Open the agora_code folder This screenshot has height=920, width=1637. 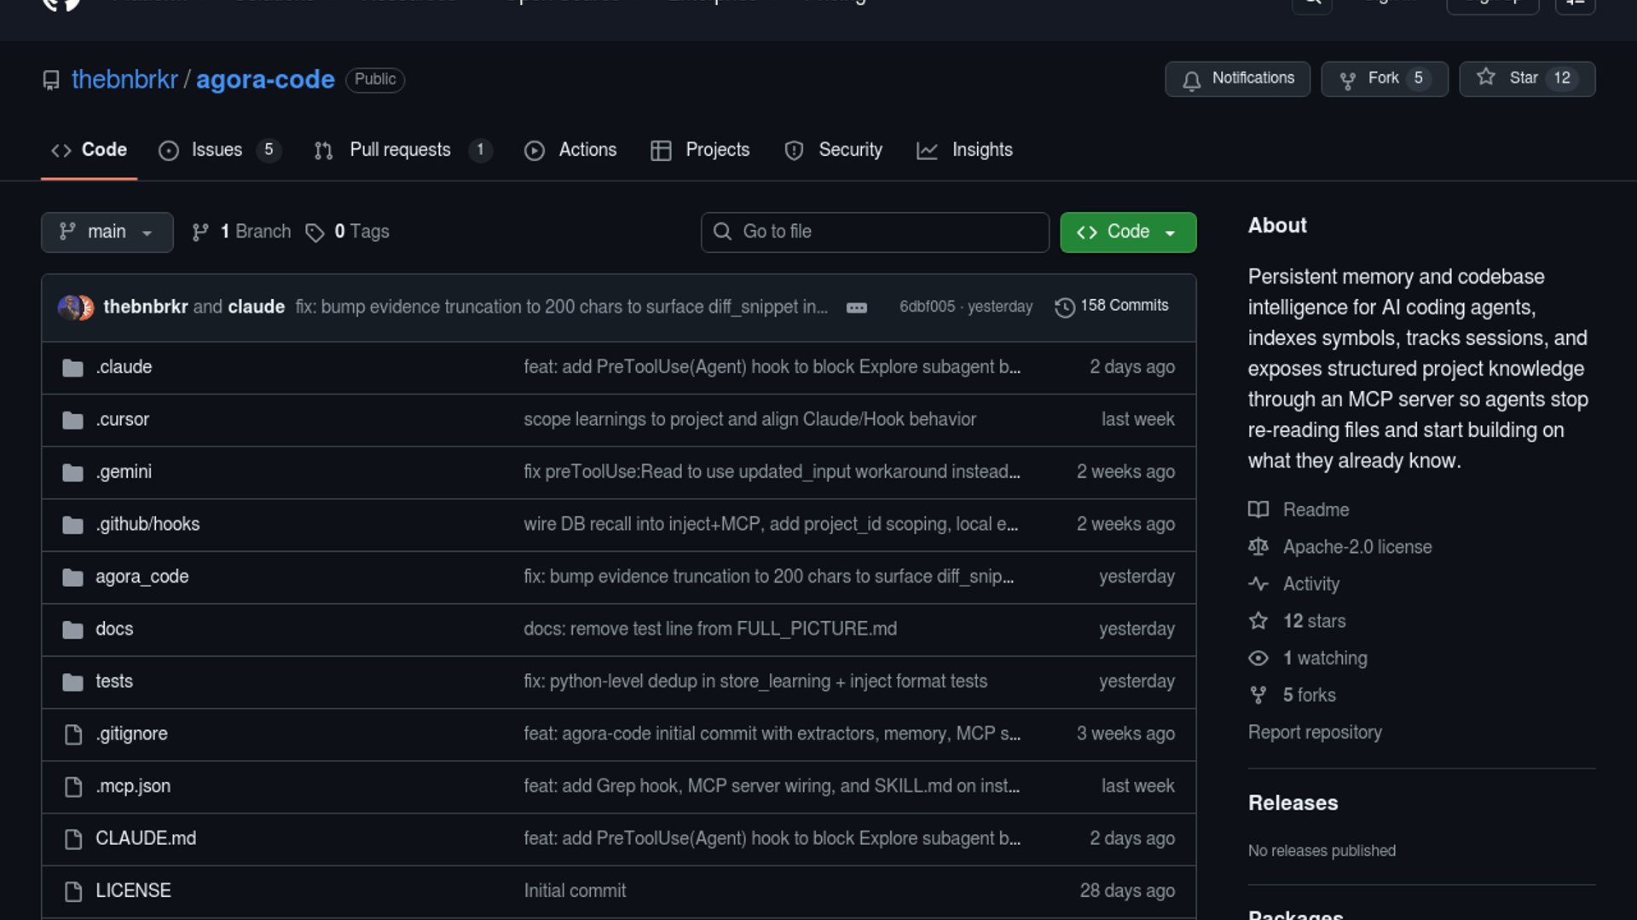pyautogui.click(x=142, y=577)
